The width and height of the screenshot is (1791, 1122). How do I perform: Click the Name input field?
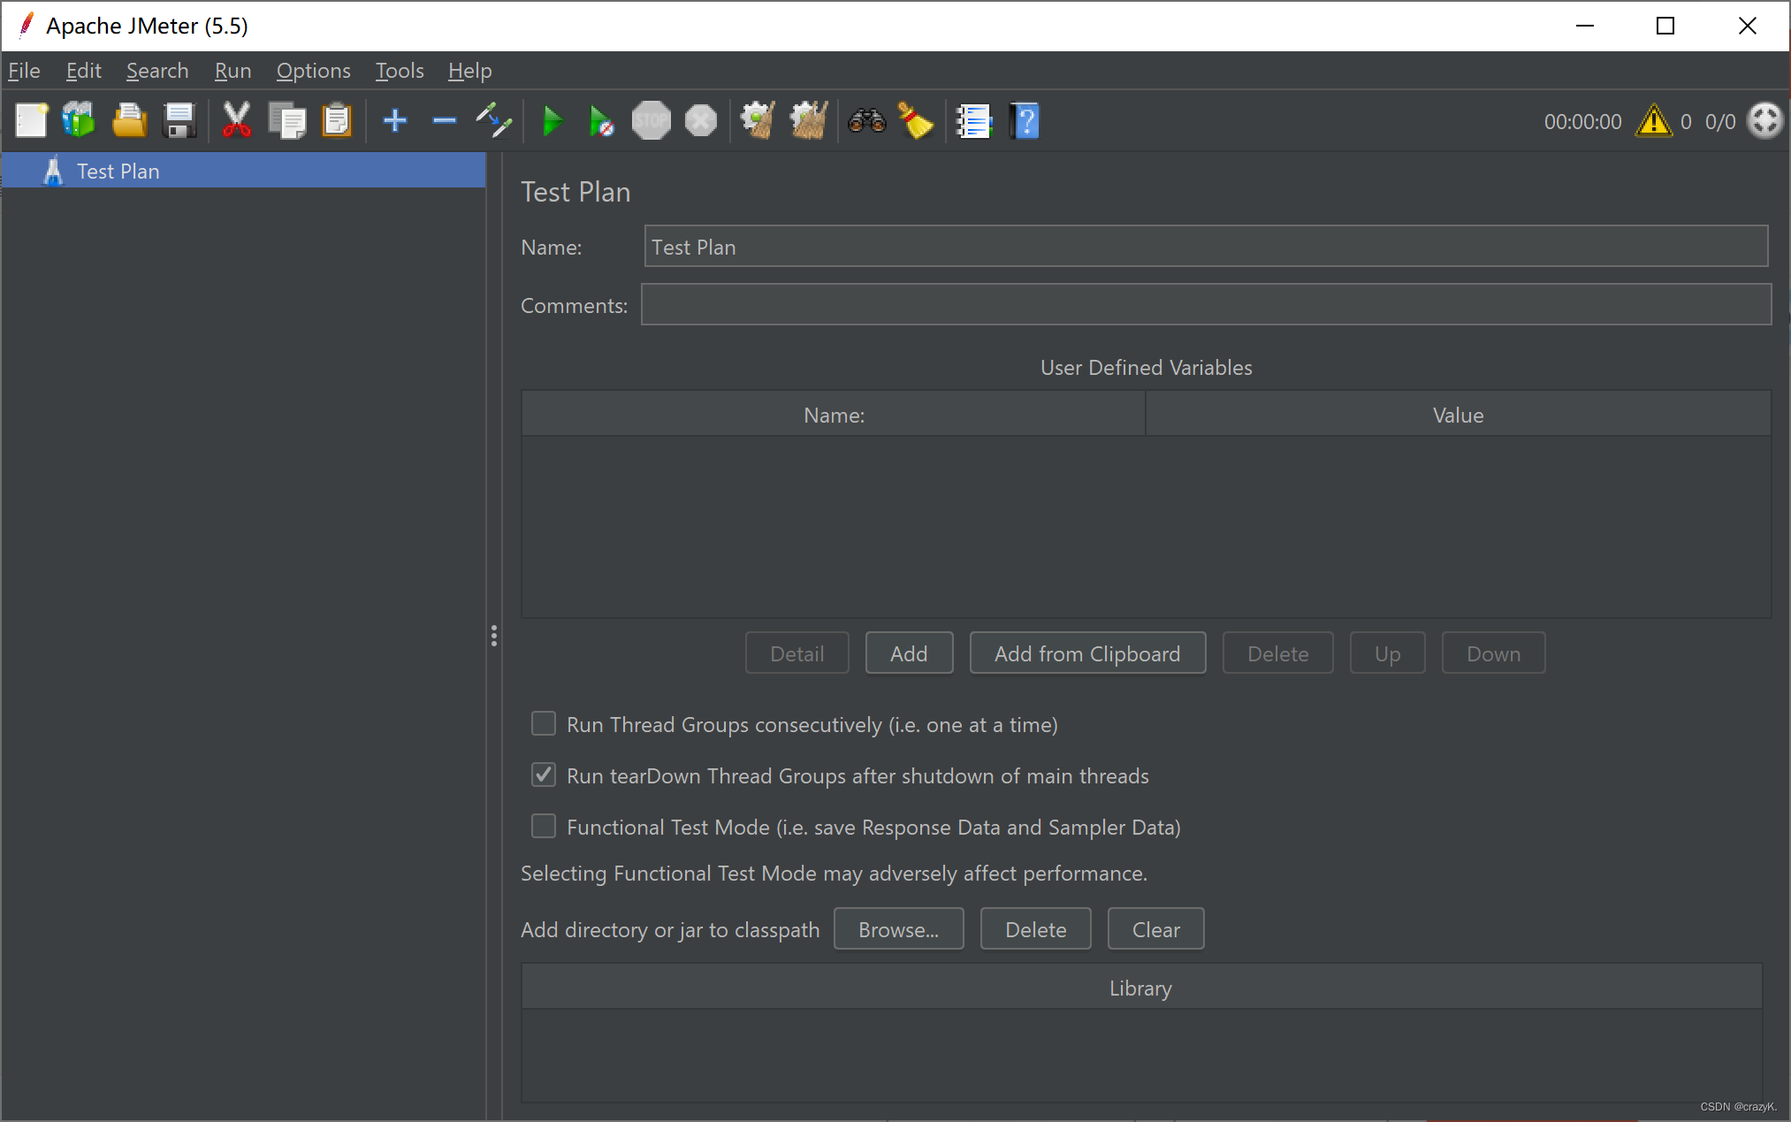[1206, 247]
